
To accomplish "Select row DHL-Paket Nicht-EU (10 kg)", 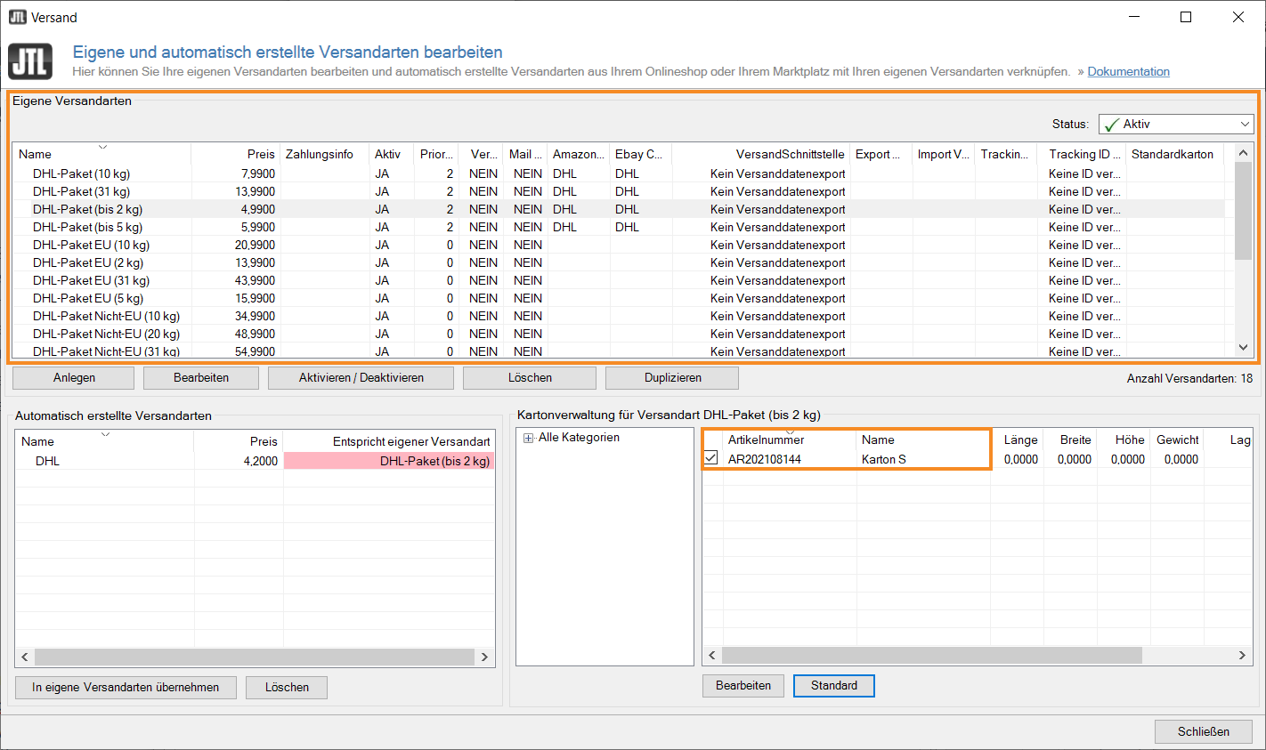I will tap(619, 316).
